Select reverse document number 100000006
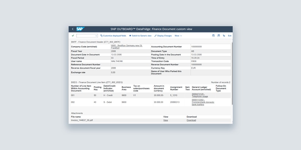The width and height of the screenshot is (301, 150). click(x=196, y=65)
